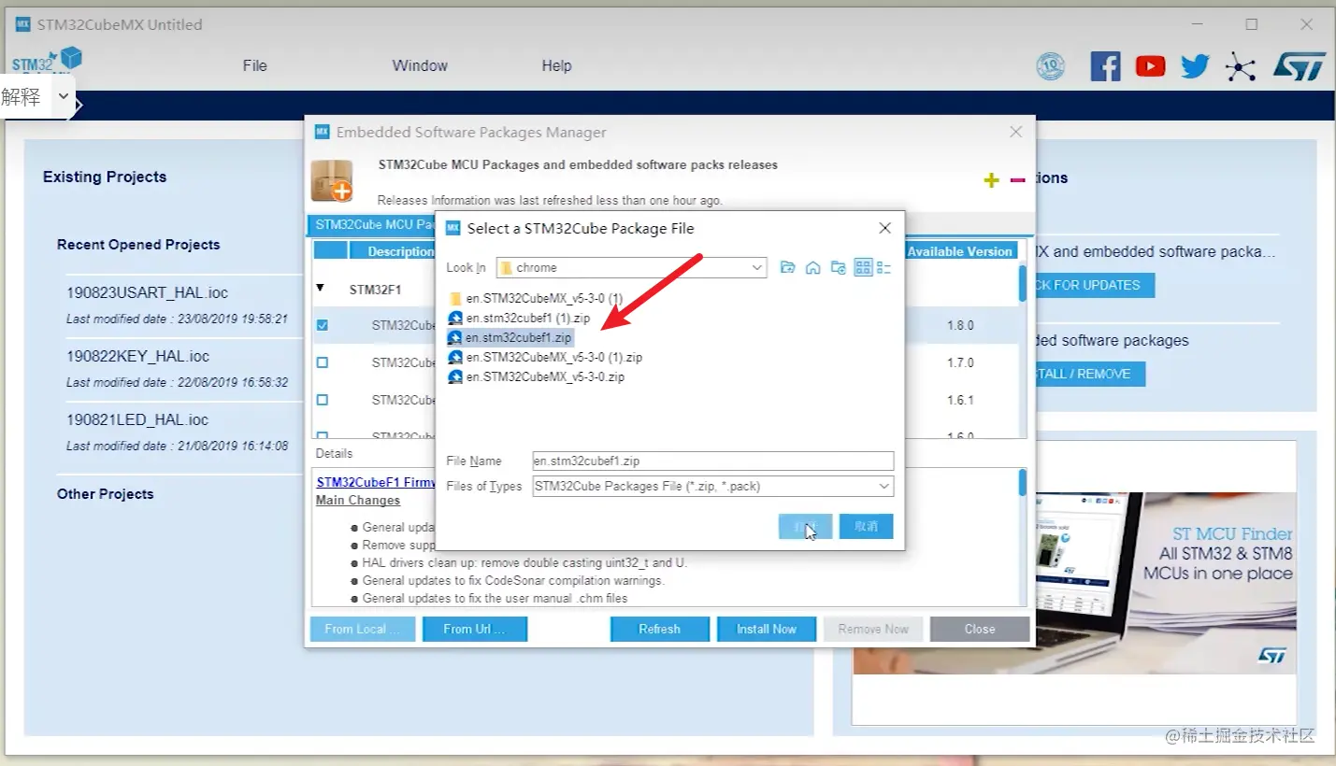The width and height of the screenshot is (1336, 766).
Task: Click the From Local button
Action: tap(363, 630)
